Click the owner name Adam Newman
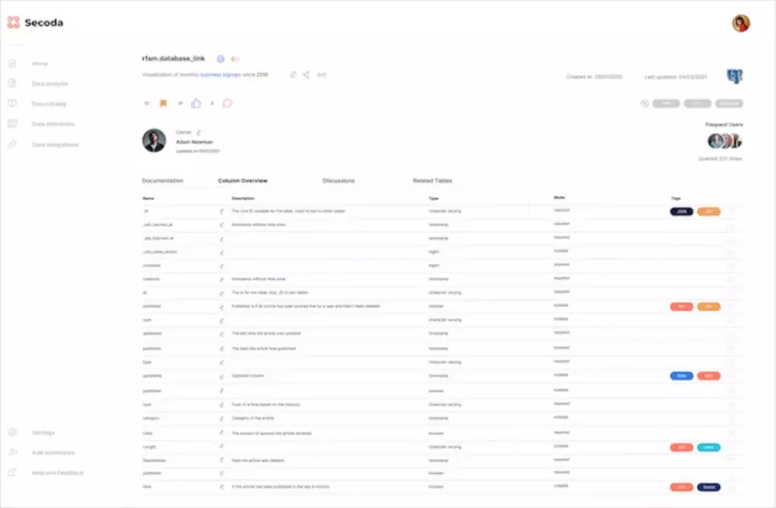Screen dimensions: 776x508 [x=195, y=142]
